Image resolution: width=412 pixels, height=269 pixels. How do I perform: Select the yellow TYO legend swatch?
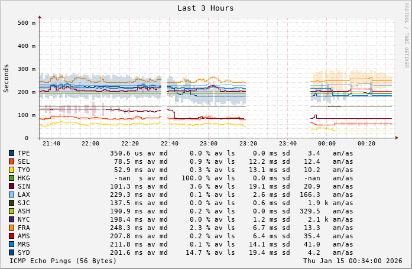coord(11,170)
